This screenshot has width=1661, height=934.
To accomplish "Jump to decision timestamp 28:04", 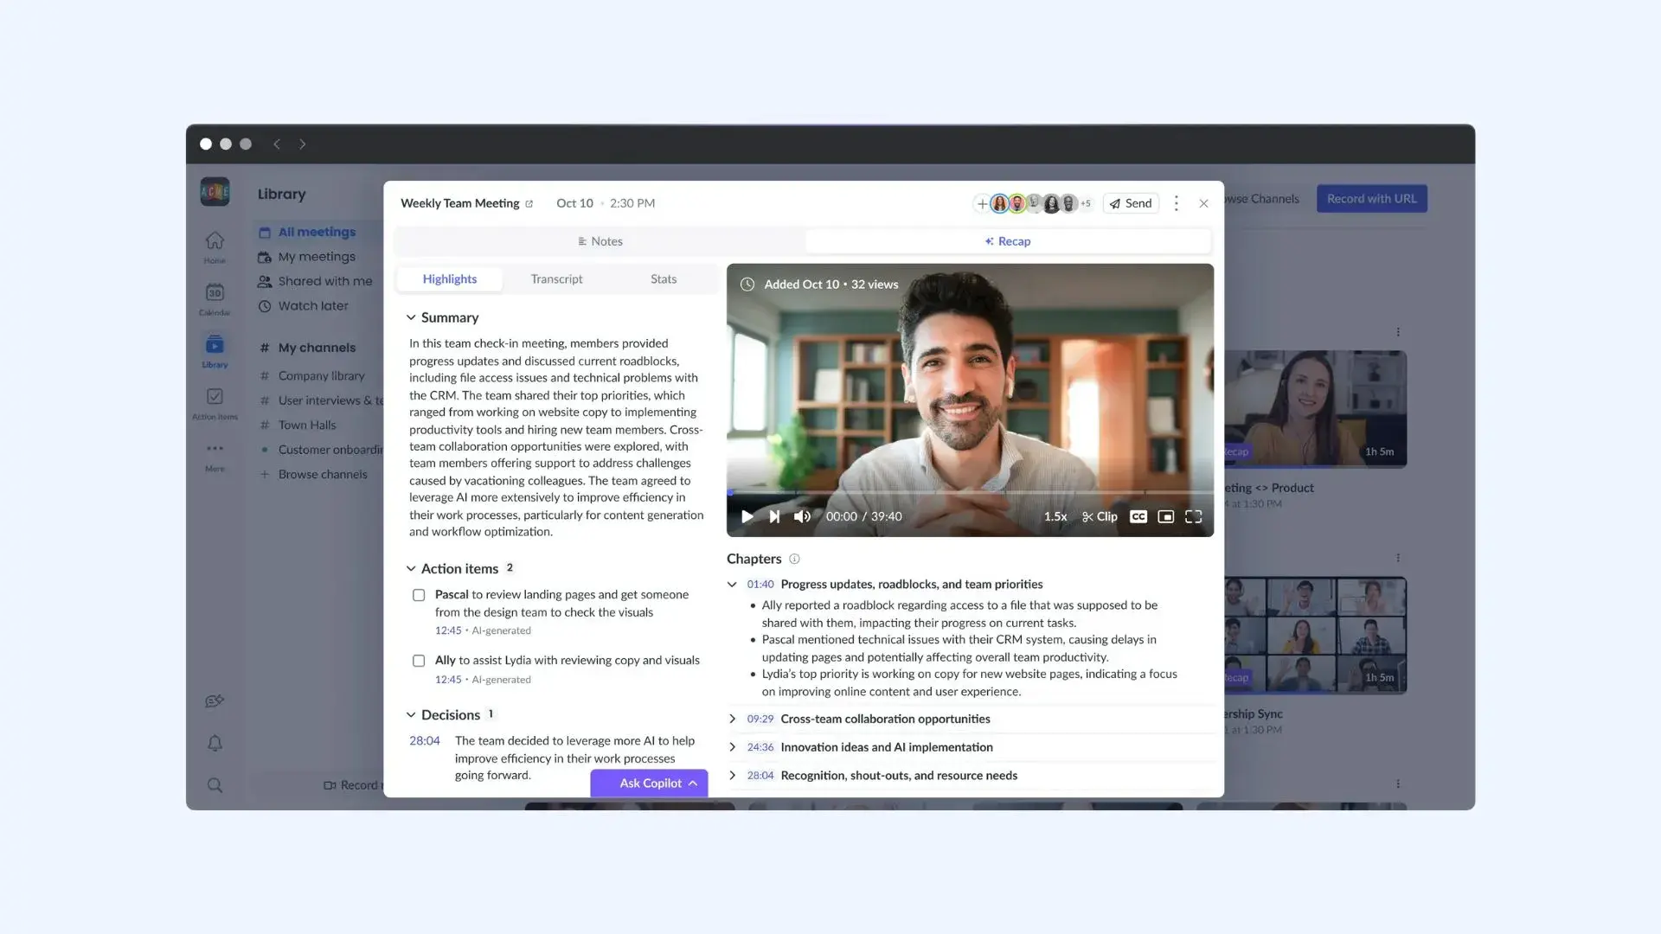I will [424, 741].
